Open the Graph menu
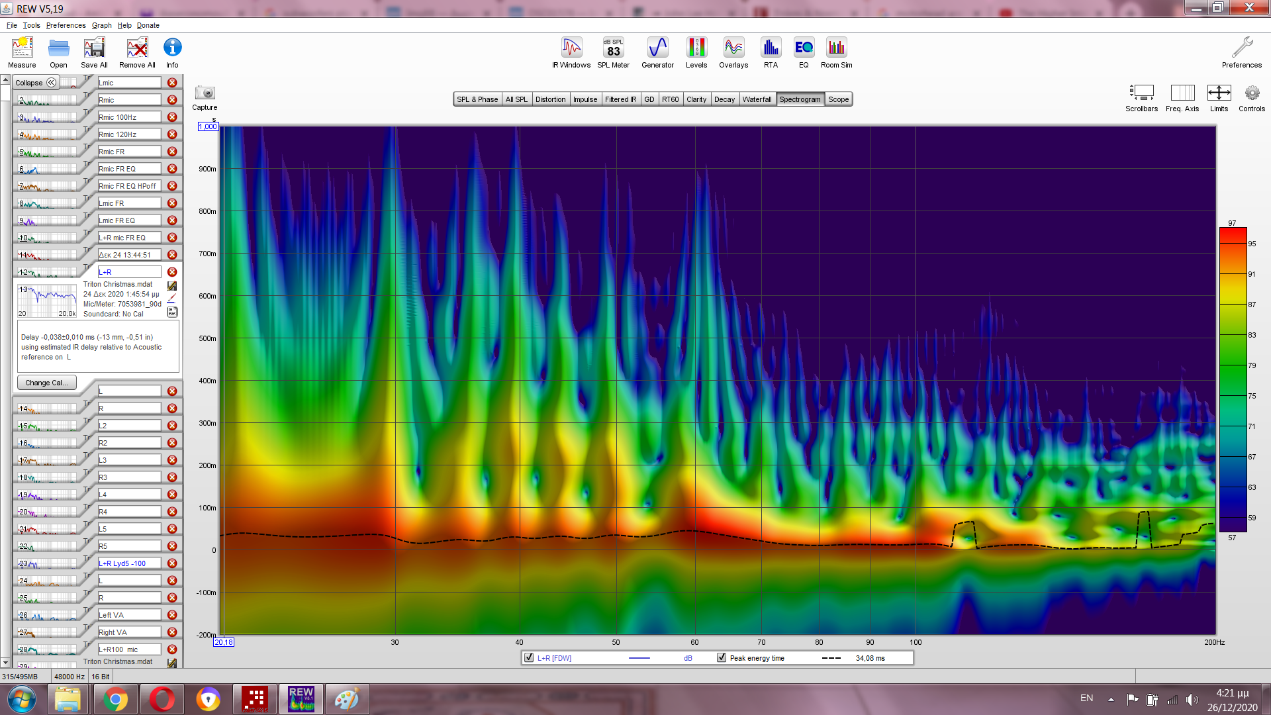The width and height of the screenshot is (1271, 715). click(101, 25)
